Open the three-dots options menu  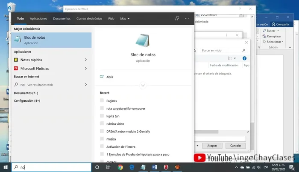coord(187,19)
